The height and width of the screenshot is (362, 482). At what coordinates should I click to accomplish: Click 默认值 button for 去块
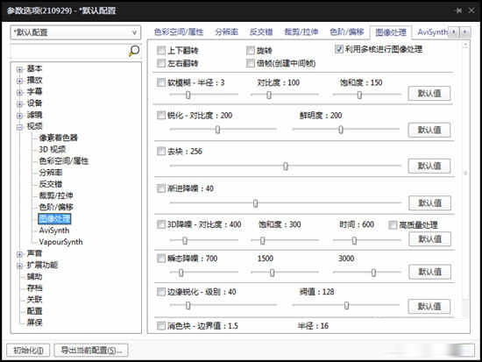pos(429,166)
